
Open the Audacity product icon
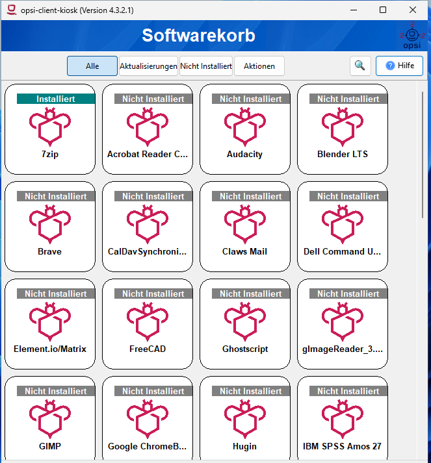245,127
